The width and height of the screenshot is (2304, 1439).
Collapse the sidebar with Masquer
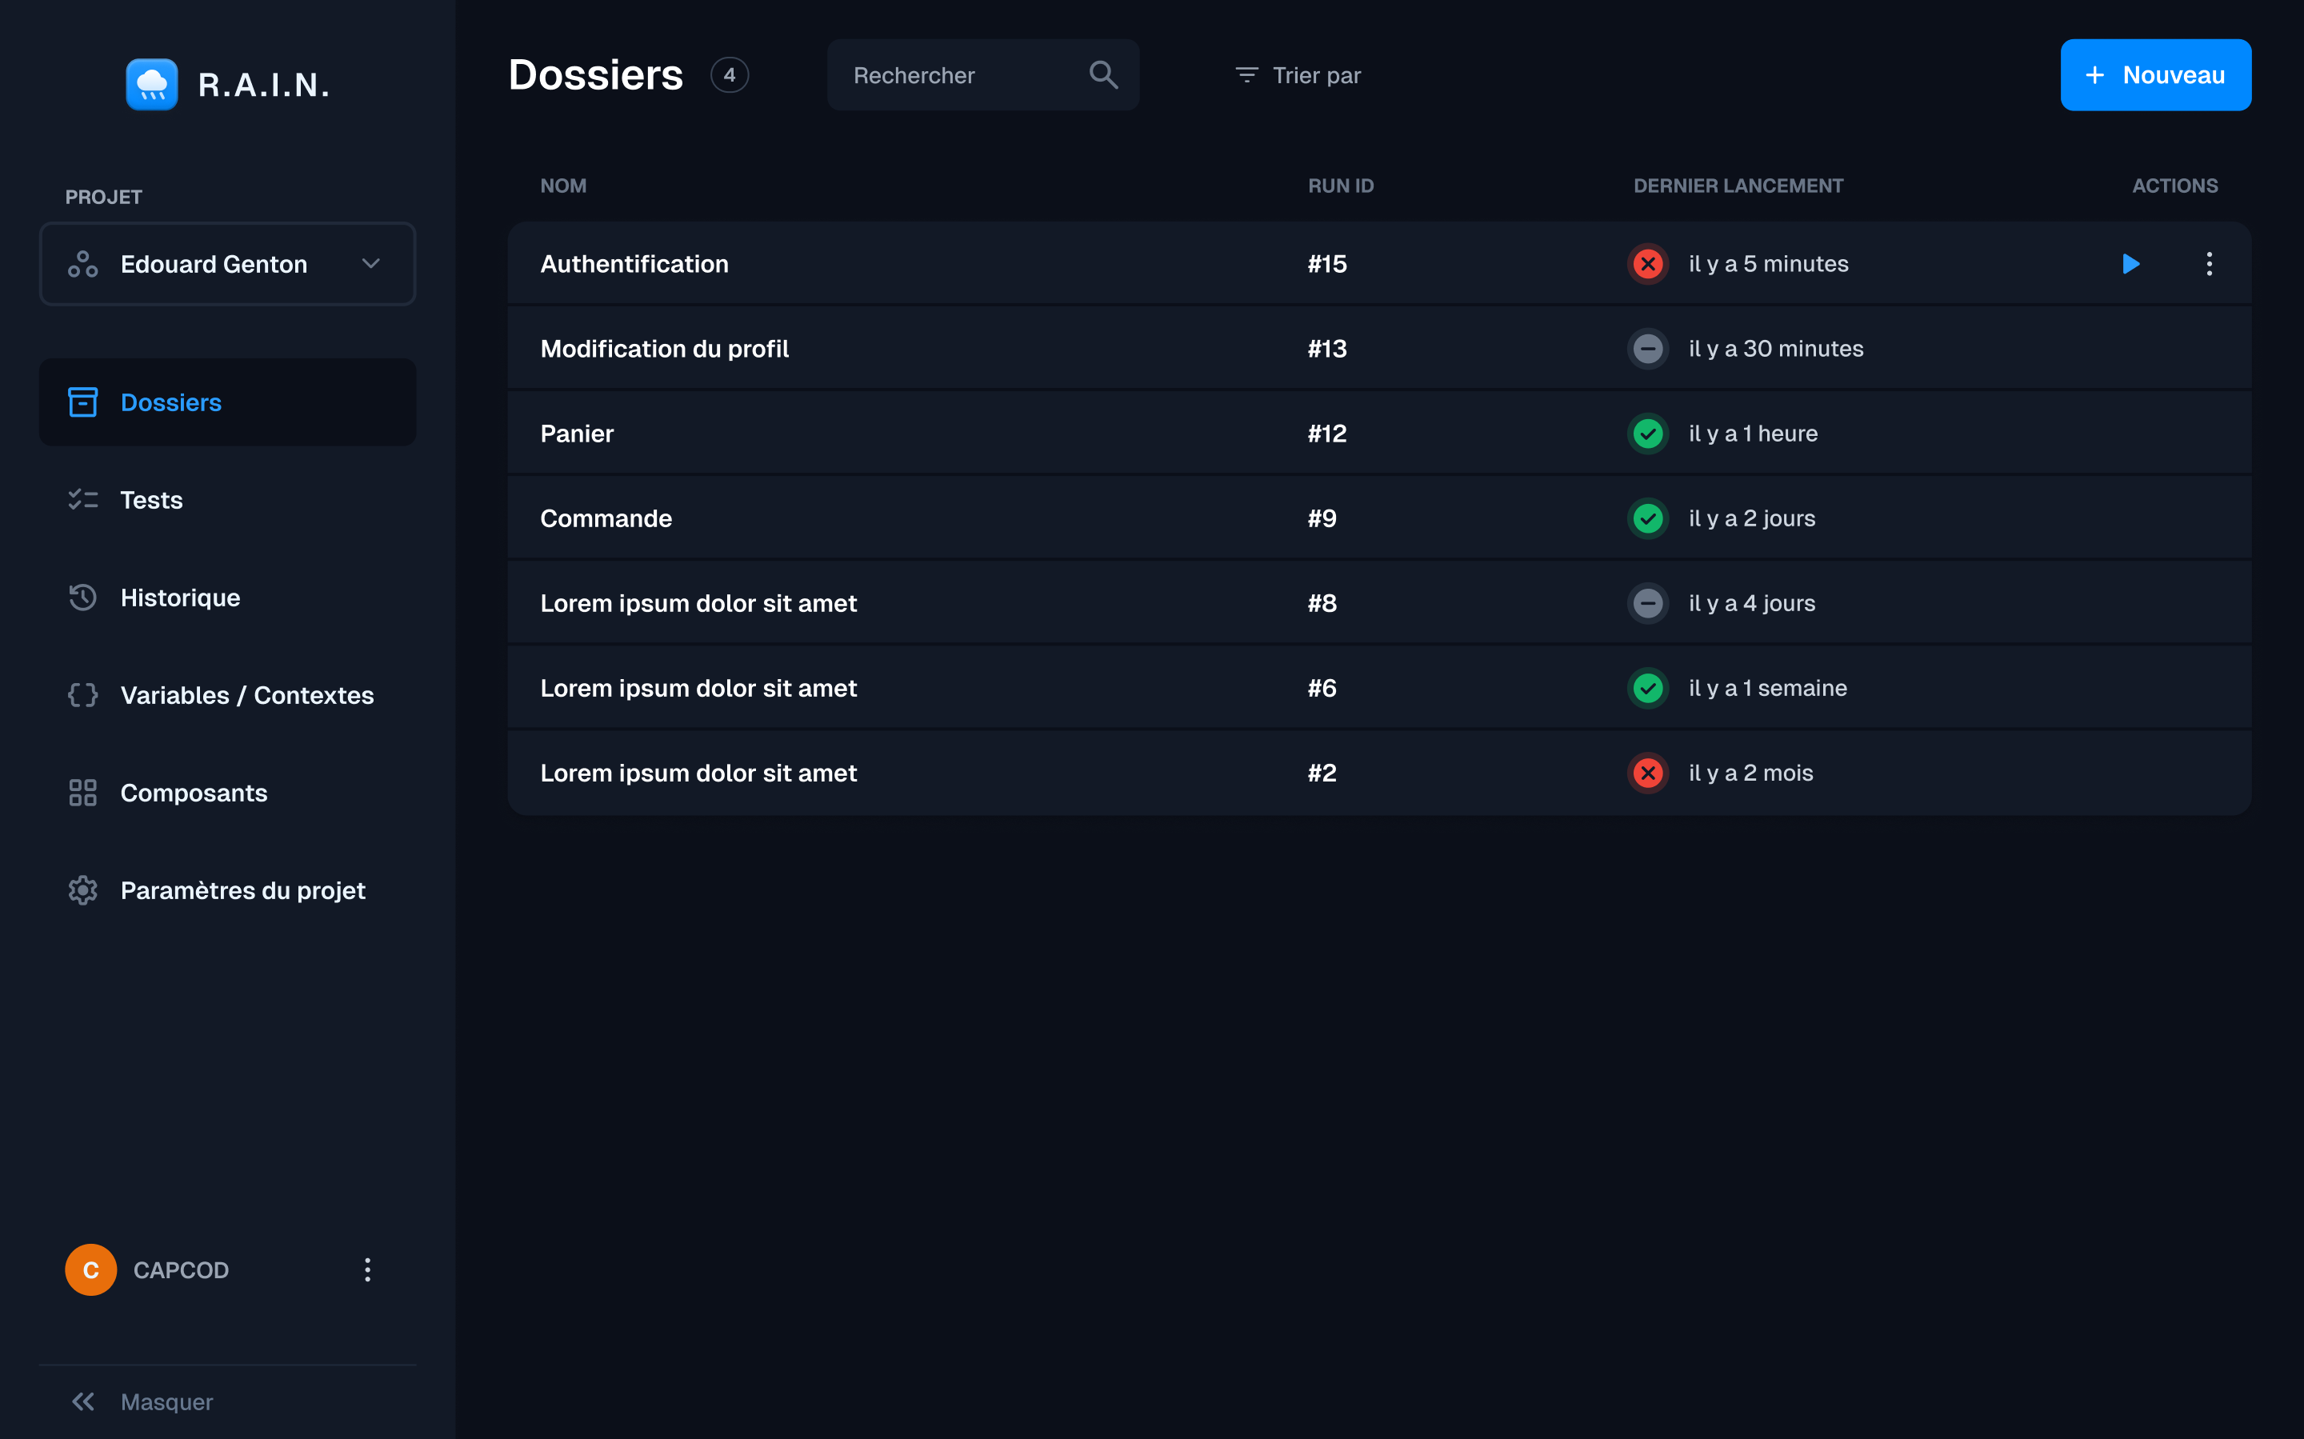[142, 1402]
